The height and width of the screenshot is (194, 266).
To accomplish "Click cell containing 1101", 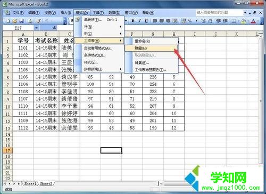I will (x=23, y=48).
